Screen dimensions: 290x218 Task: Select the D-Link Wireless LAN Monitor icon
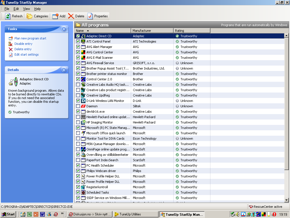click(x=83, y=101)
